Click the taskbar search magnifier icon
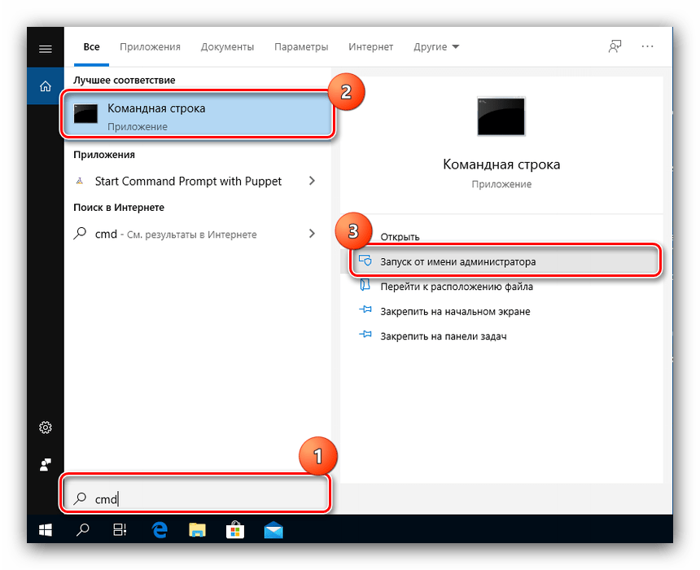This screenshot has height=570, width=700. pos(82,530)
